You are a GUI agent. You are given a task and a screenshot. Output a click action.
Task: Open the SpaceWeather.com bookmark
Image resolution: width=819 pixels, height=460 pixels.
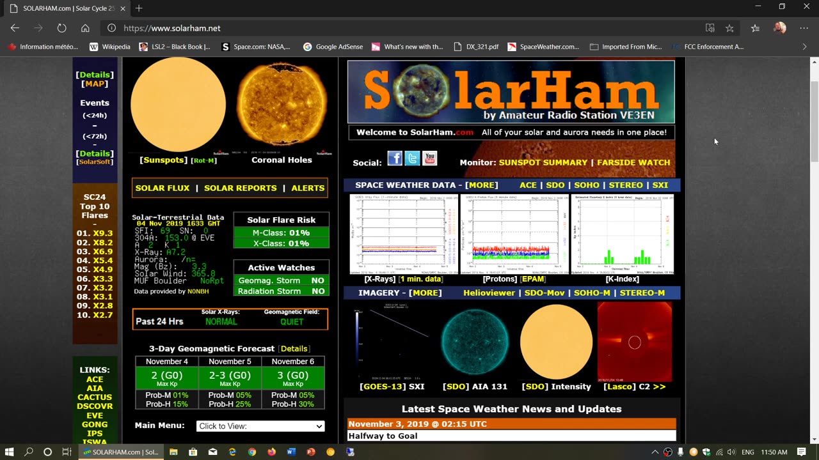543,47
